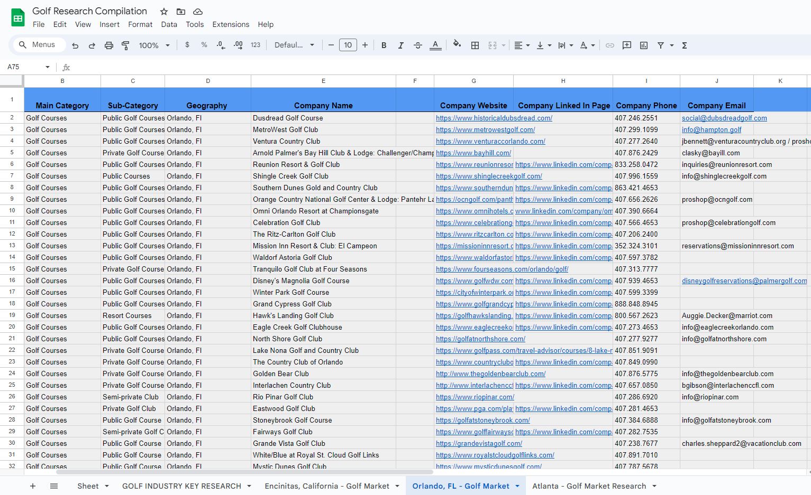Switch to Atlanta - Golf Market Research tab
The image size is (811, 495).
[589, 486]
